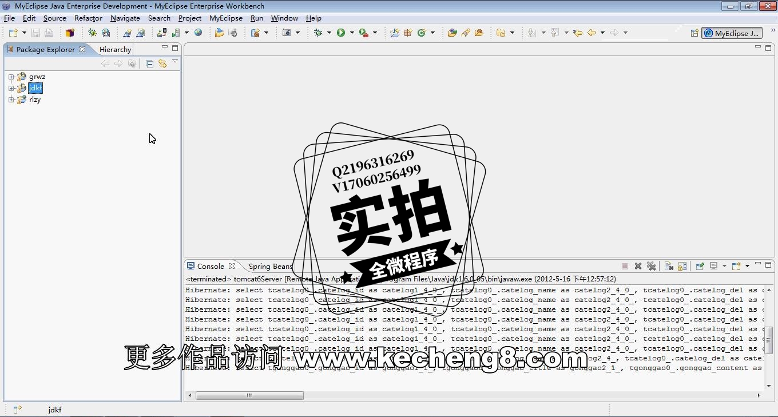Click the Print icon in the toolbar
This screenshot has height=417, width=778.
point(49,33)
